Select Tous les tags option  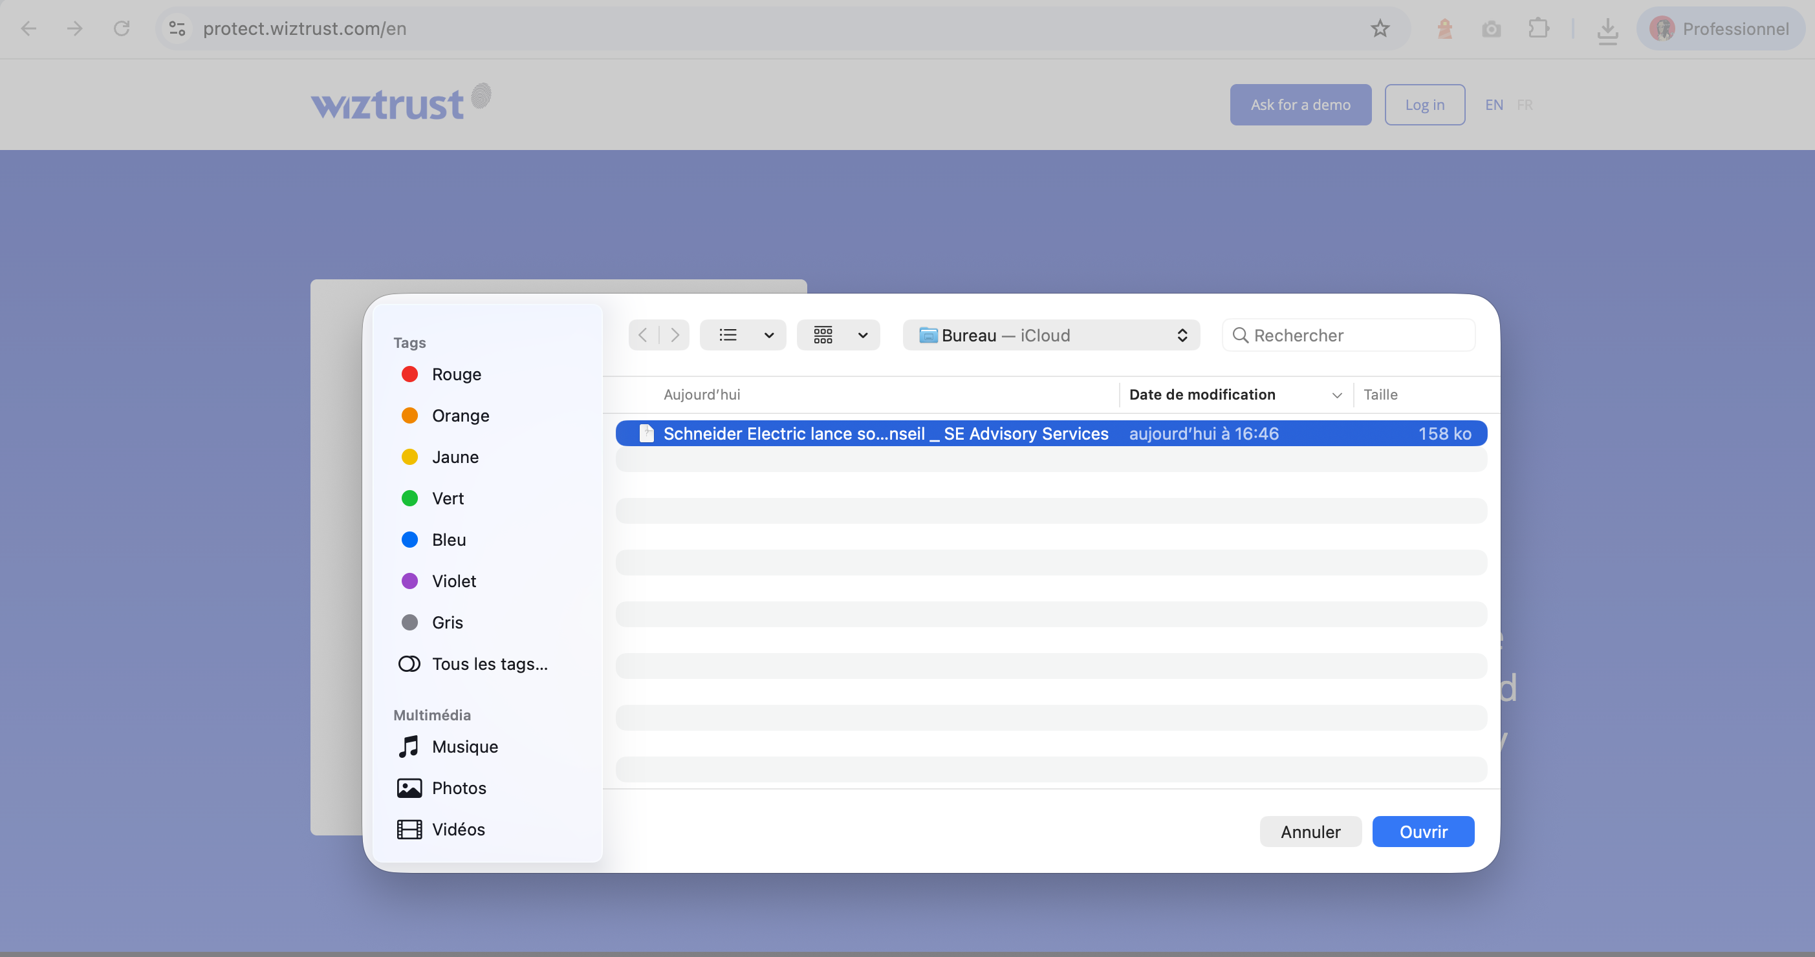tap(489, 663)
